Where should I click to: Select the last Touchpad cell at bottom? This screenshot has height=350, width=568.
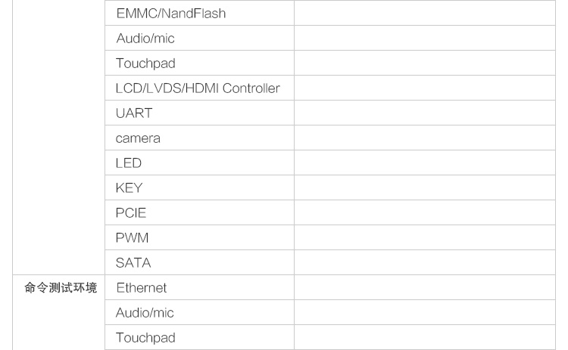pos(145,337)
